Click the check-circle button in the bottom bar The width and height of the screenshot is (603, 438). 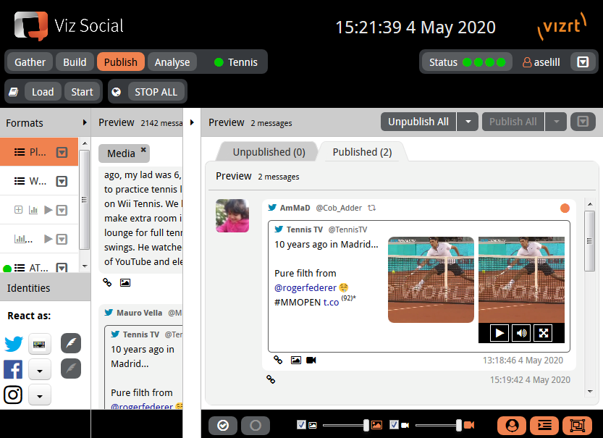pos(223,425)
